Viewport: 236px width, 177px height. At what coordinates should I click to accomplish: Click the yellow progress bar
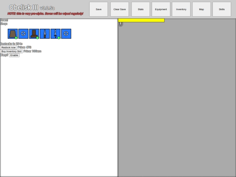click(141, 20)
